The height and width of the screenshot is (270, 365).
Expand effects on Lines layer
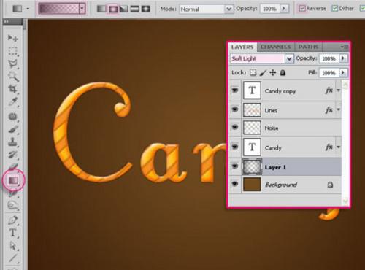[x=338, y=110]
